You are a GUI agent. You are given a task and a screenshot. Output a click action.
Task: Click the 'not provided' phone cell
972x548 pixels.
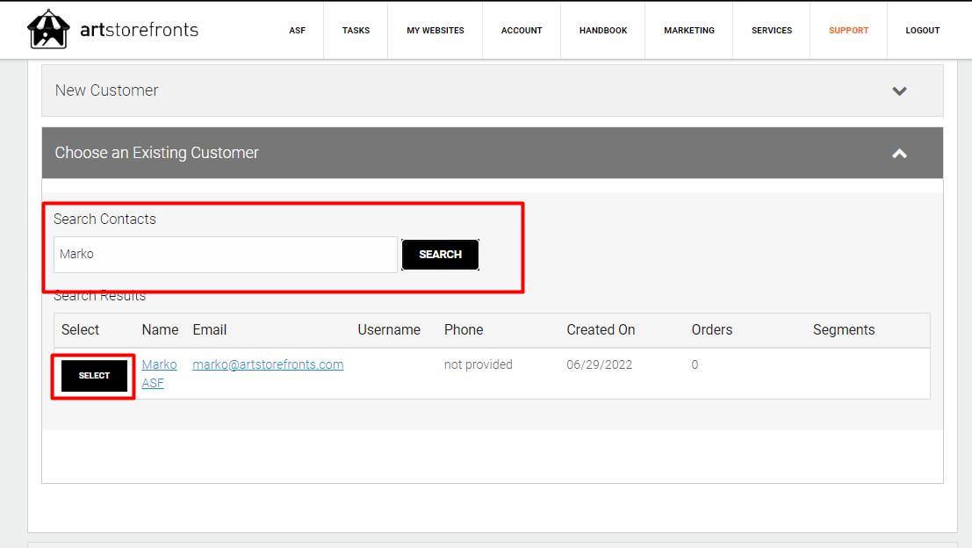(x=478, y=364)
